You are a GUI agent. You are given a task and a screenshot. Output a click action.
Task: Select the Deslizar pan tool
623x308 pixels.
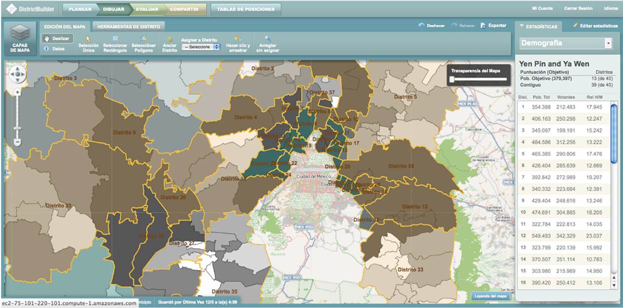57,38
